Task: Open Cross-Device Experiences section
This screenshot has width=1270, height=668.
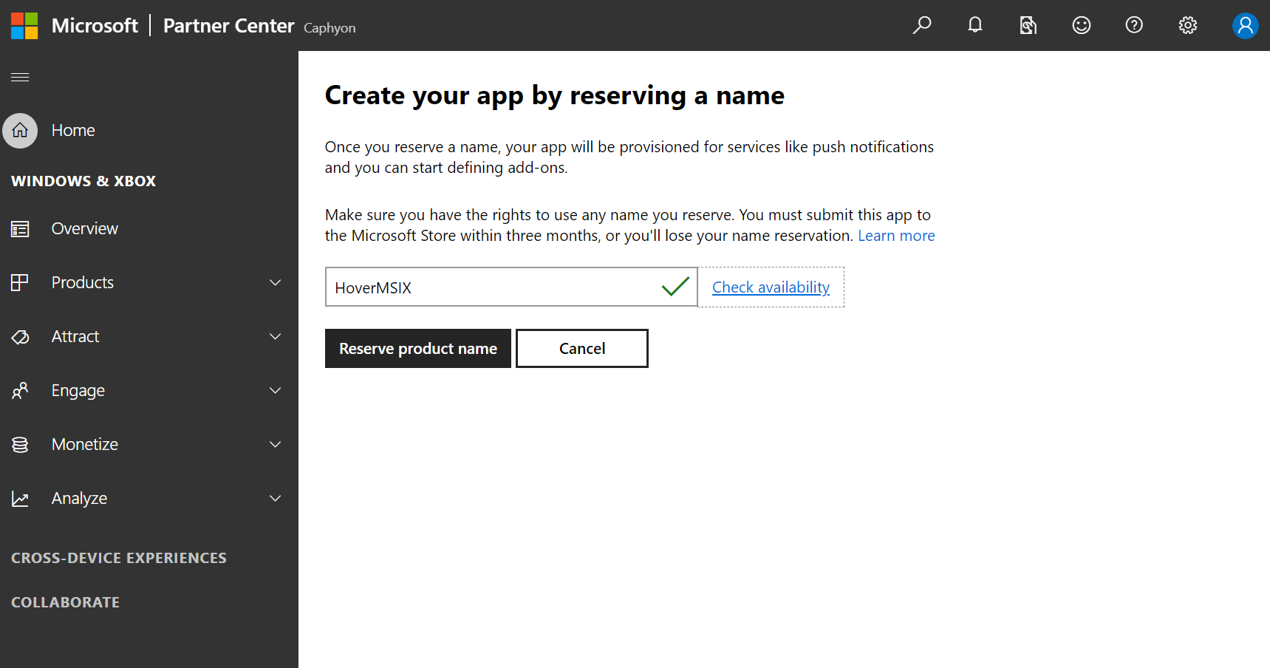Action: pos(119,558)
